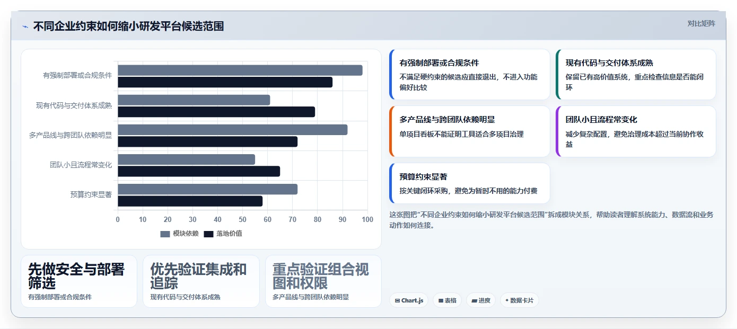Click the Chart.js tag chip
Image resolution: width=737 pixels, height=329 pixels.
409,300
